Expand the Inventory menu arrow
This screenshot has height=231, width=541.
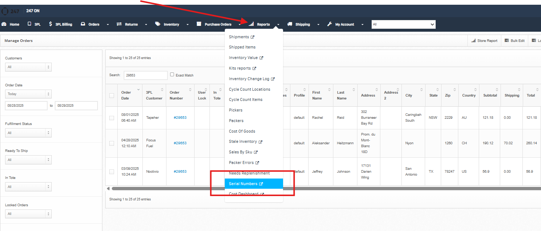click(x=188, y=25)
